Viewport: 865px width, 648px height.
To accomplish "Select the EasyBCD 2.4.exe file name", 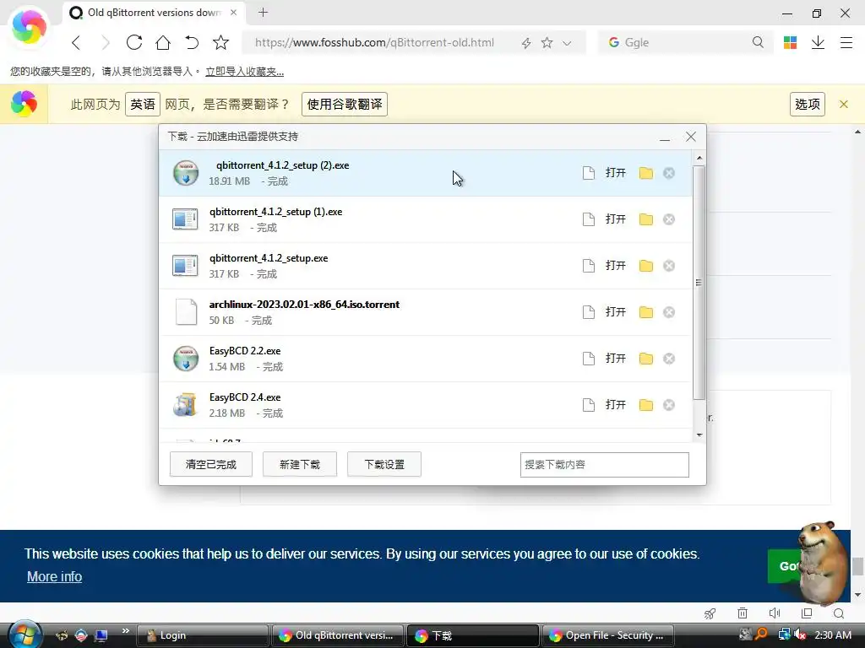I will pos(245,397).
